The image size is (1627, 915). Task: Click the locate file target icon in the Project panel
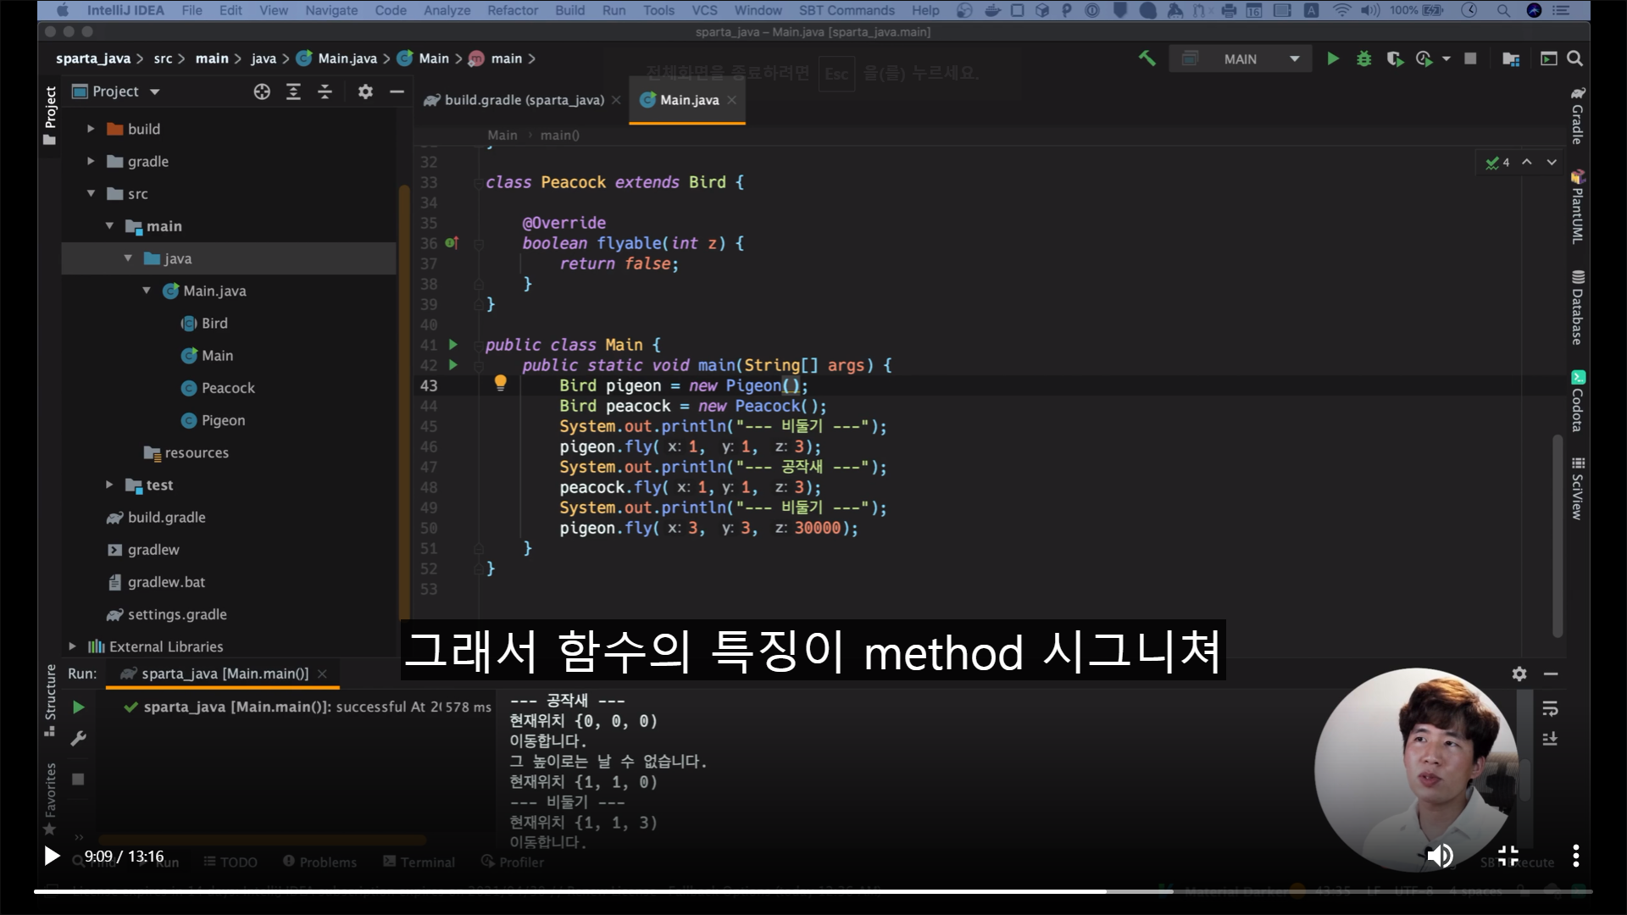262,91
